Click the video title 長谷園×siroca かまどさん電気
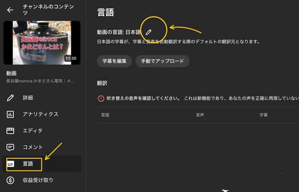The image size is (299, 192). [x=40, y=81]
